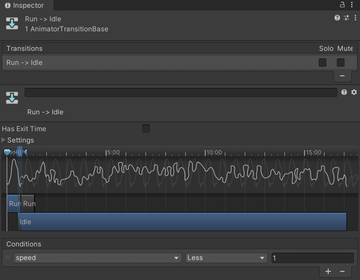360x280 pixels.
Task: Click the Mute column label
Action: click(x=345, y=49)
